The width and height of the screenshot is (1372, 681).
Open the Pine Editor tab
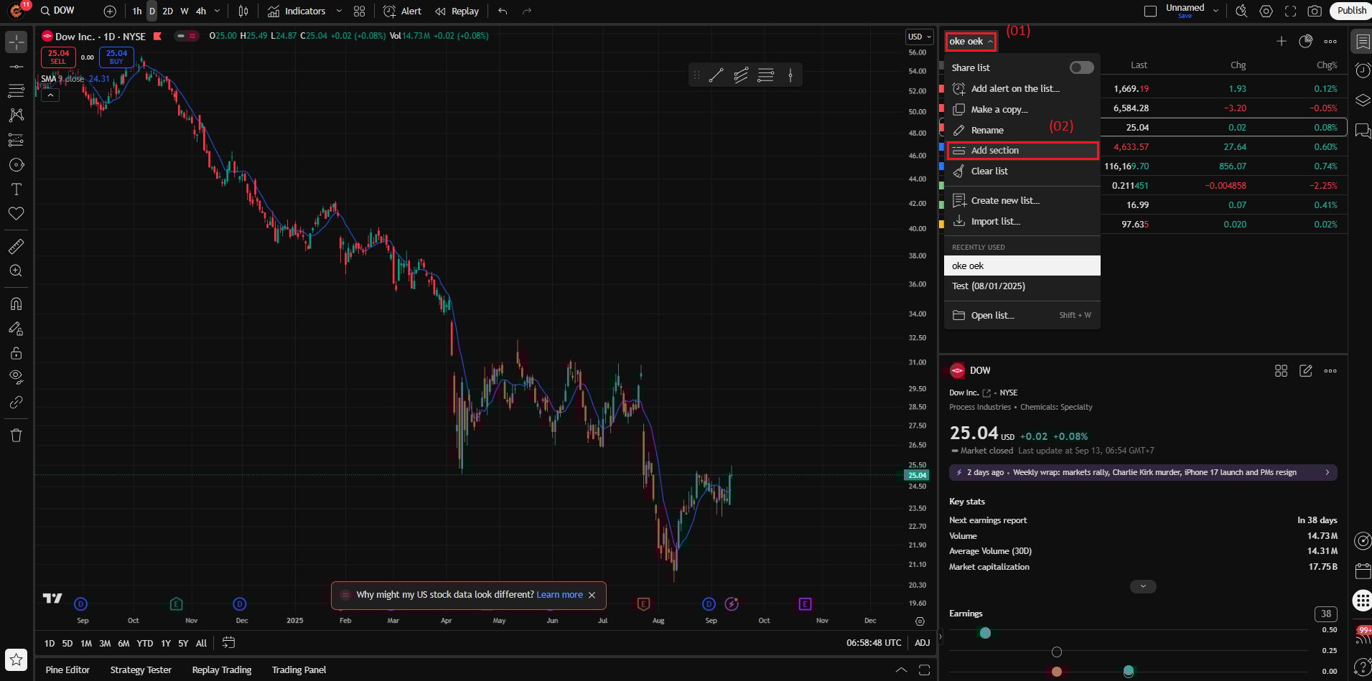[x=67, y=670]
